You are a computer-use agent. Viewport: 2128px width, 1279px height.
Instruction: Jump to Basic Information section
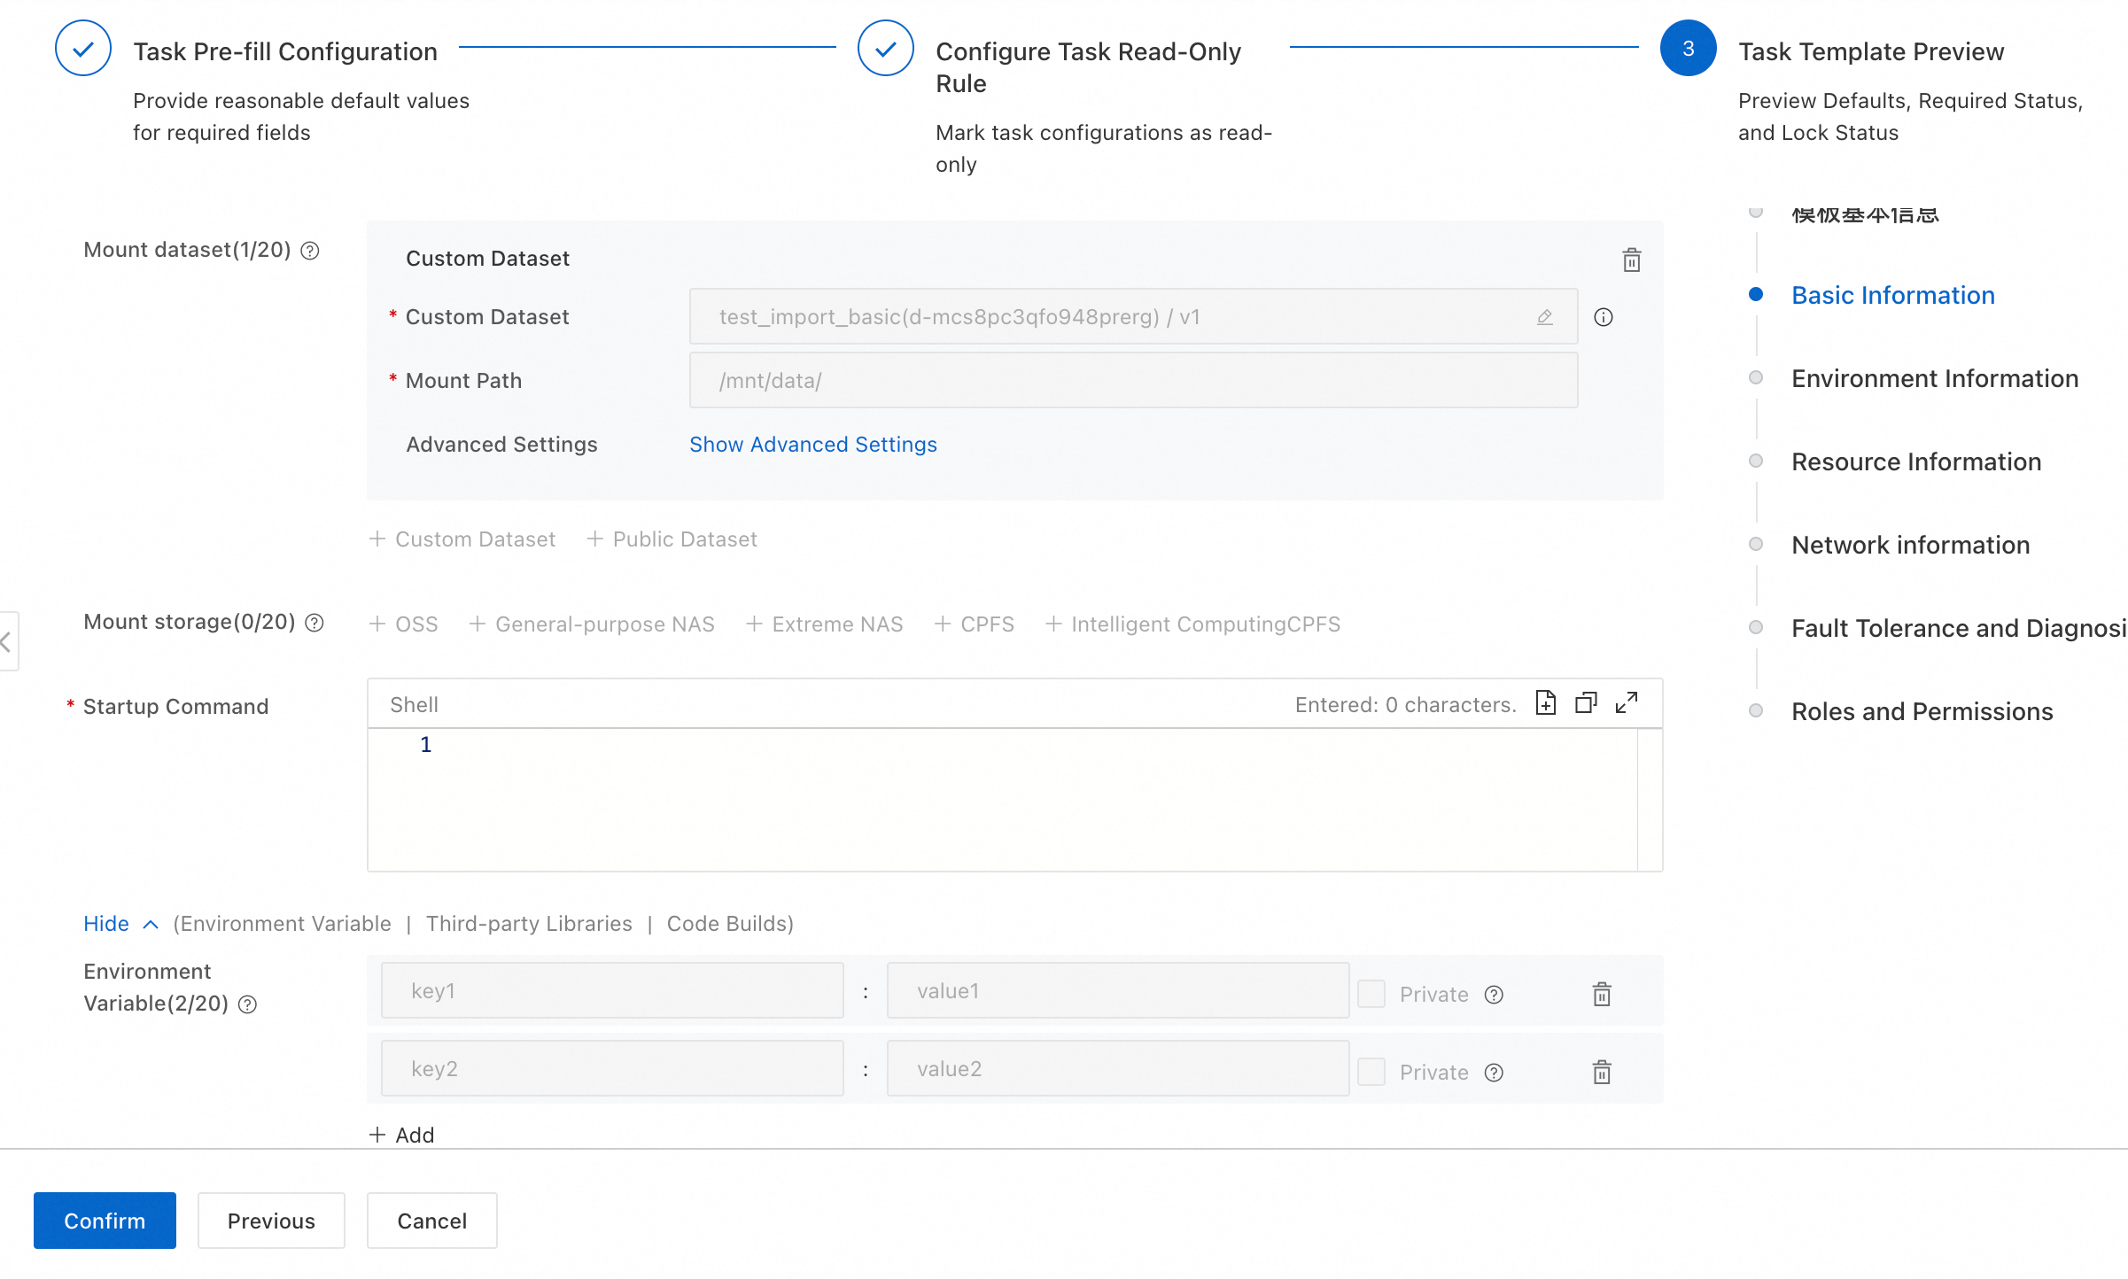pos(1893,295)
